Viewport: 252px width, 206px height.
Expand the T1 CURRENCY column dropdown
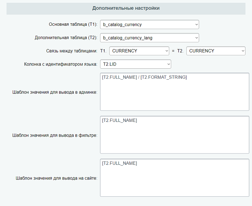[139, 51]
